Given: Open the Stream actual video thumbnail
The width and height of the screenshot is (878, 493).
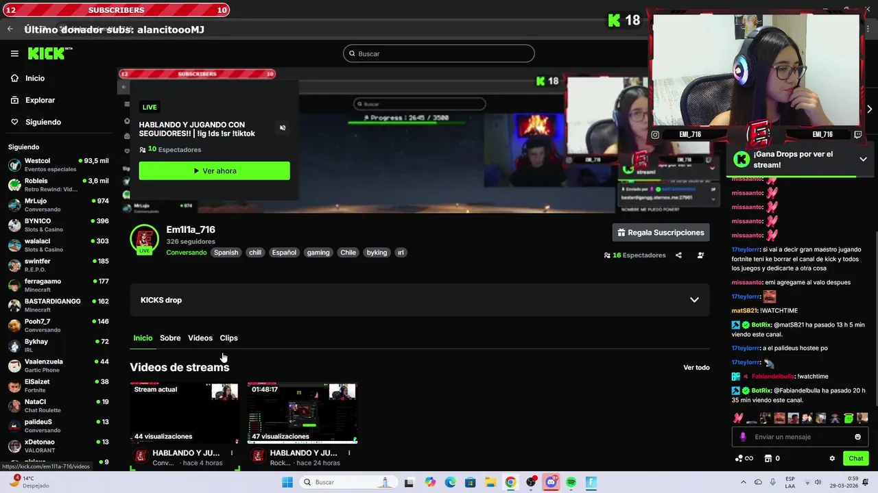Looking at the screenshot, I should [185, 413].
